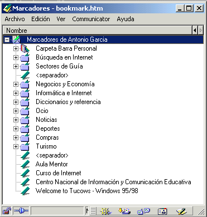Image resolution: width=207 pixels, height=217 pixels.
Task: Click the Nombre column header
Action: point(98,30)
